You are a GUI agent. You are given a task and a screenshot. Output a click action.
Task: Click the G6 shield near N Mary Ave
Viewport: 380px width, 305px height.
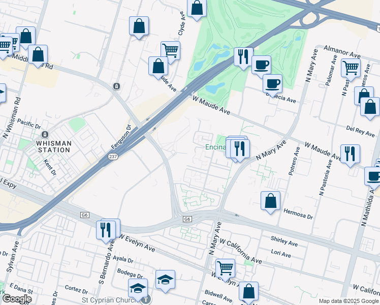[187, 219]
